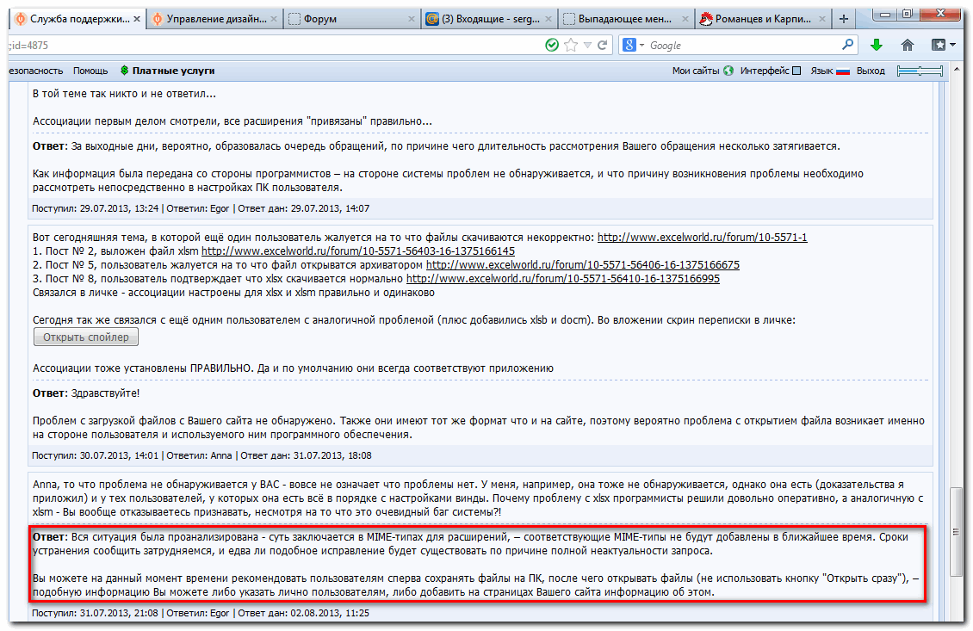
Task: Click the green dollar icon by Платные услуги
Action: pos(124,71)
